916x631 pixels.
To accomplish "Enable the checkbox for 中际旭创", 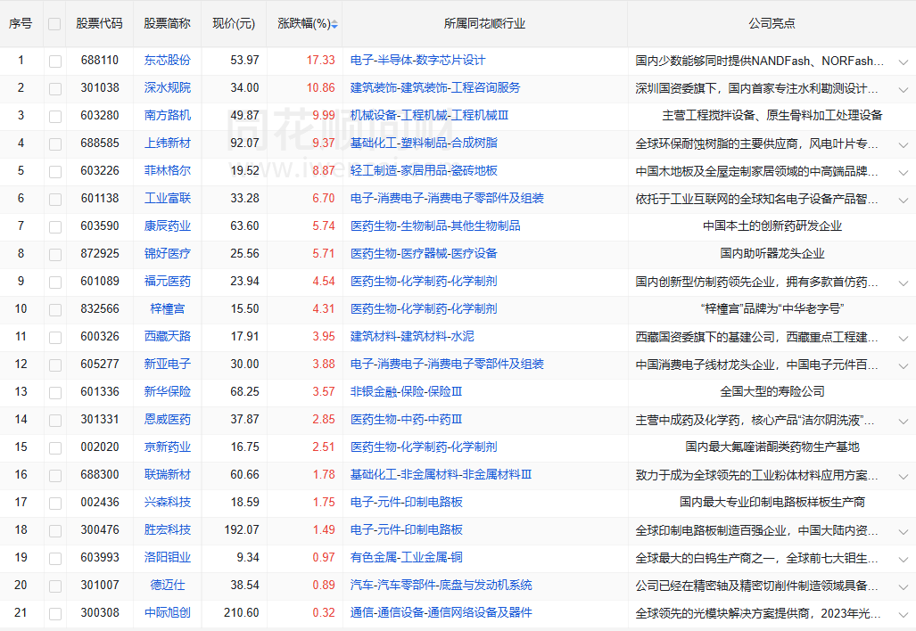I will 55,613.
